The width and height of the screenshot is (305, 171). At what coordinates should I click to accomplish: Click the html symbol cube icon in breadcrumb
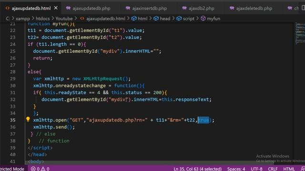coord(134,19)
